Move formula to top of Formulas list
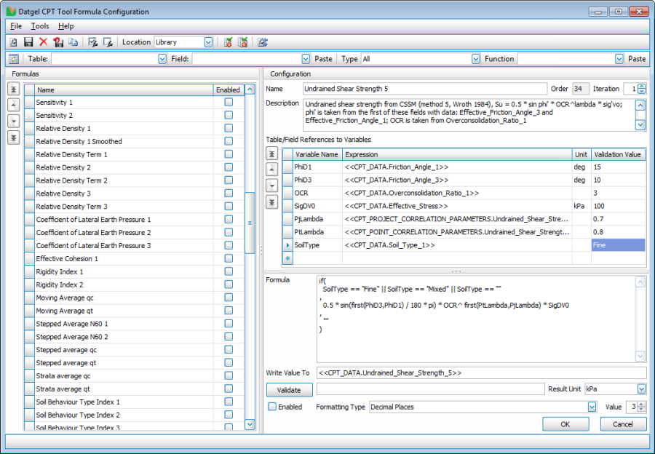This screenshot has width=655, height=454. pos(13,89)
